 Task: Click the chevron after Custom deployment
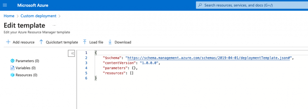click(x=60, y=16)
